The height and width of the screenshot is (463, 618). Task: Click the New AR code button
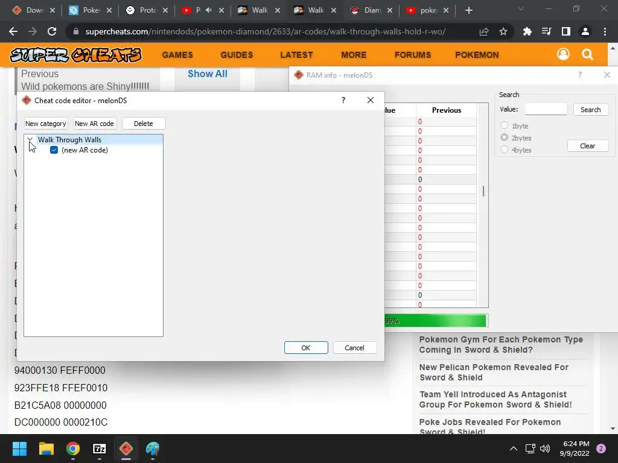(x=94, y=124)
